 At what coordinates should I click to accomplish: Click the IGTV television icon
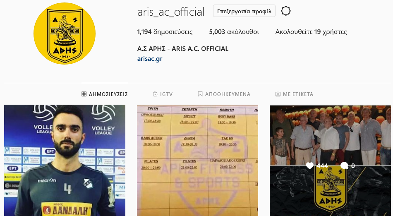point(155,94)
